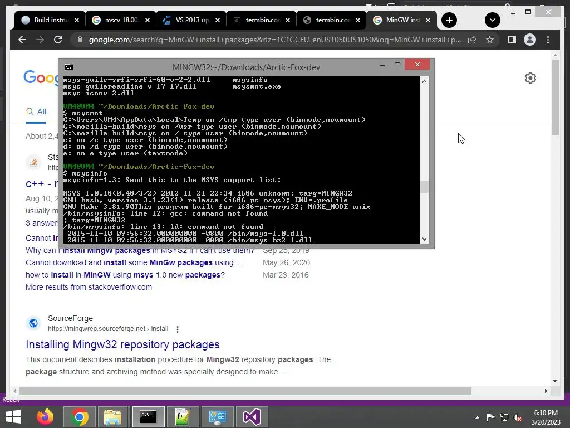The height and width of the screenshot is (428, 570).
Task: Open Visual Studio from the taskbar
Action: pyautogui.click(x=252, y=417)
